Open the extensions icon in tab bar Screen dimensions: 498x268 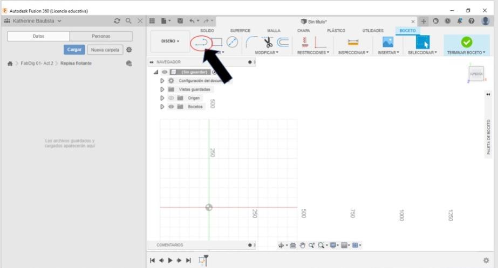[x=435, y=21]
